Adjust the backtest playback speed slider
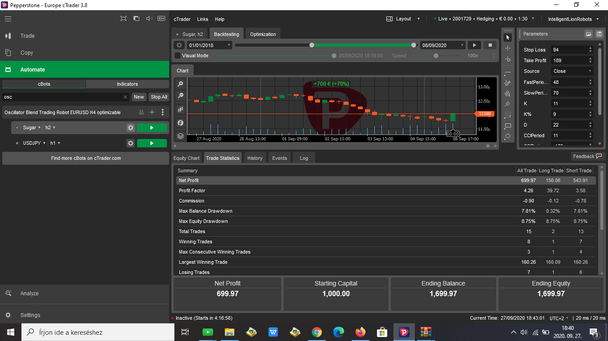Image resolution: width=608 pixels, height=341 pixels. 436,56
